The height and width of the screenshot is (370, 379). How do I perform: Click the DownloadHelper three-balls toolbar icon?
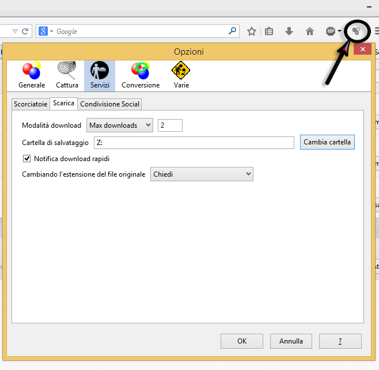[357, 31]
